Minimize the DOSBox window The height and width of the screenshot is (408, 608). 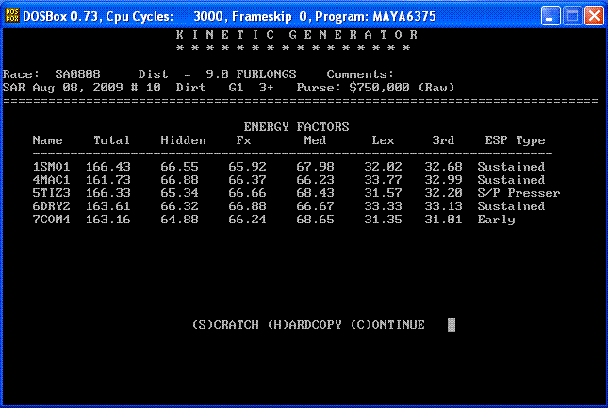point(550,16)
